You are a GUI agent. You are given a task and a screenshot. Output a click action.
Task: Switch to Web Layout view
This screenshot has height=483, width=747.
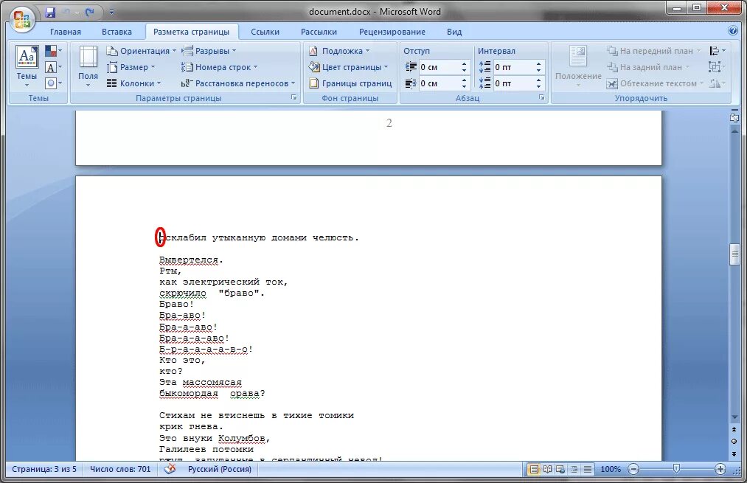click(x=560, y=469)
